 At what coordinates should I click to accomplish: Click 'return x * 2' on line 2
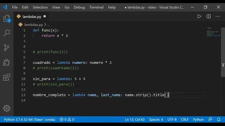[x=55, y=36]
